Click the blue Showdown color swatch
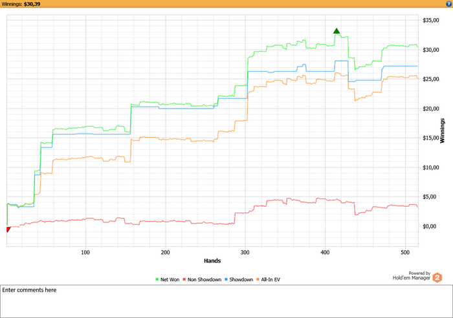 pos(226,279)
